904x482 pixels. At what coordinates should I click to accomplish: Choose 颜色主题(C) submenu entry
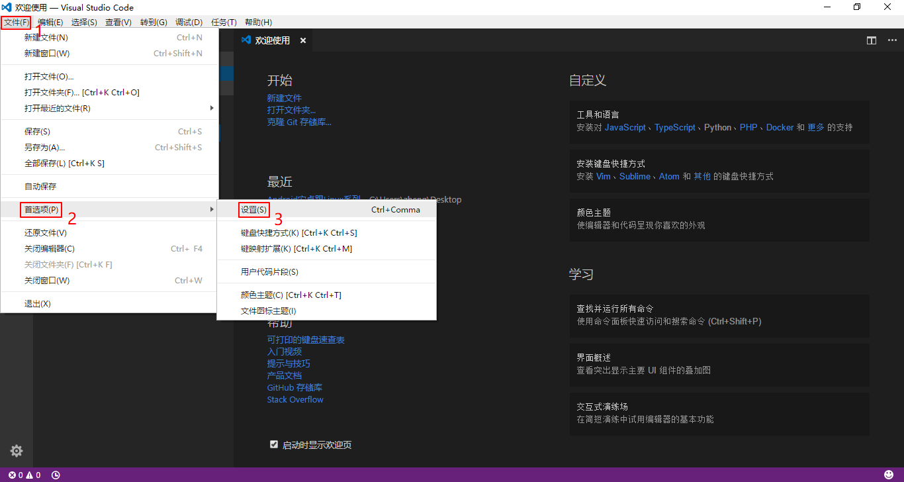pyautogui.click(x=327, y=295)
